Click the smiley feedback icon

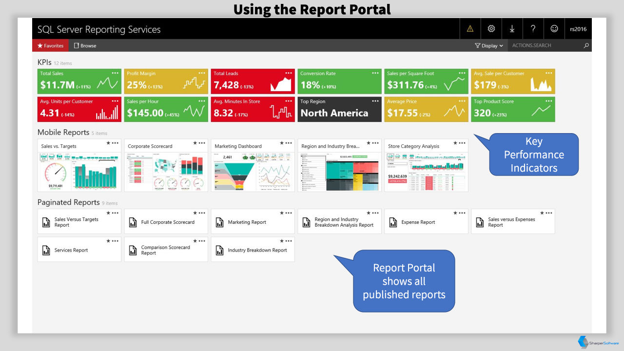pos(554,29)
